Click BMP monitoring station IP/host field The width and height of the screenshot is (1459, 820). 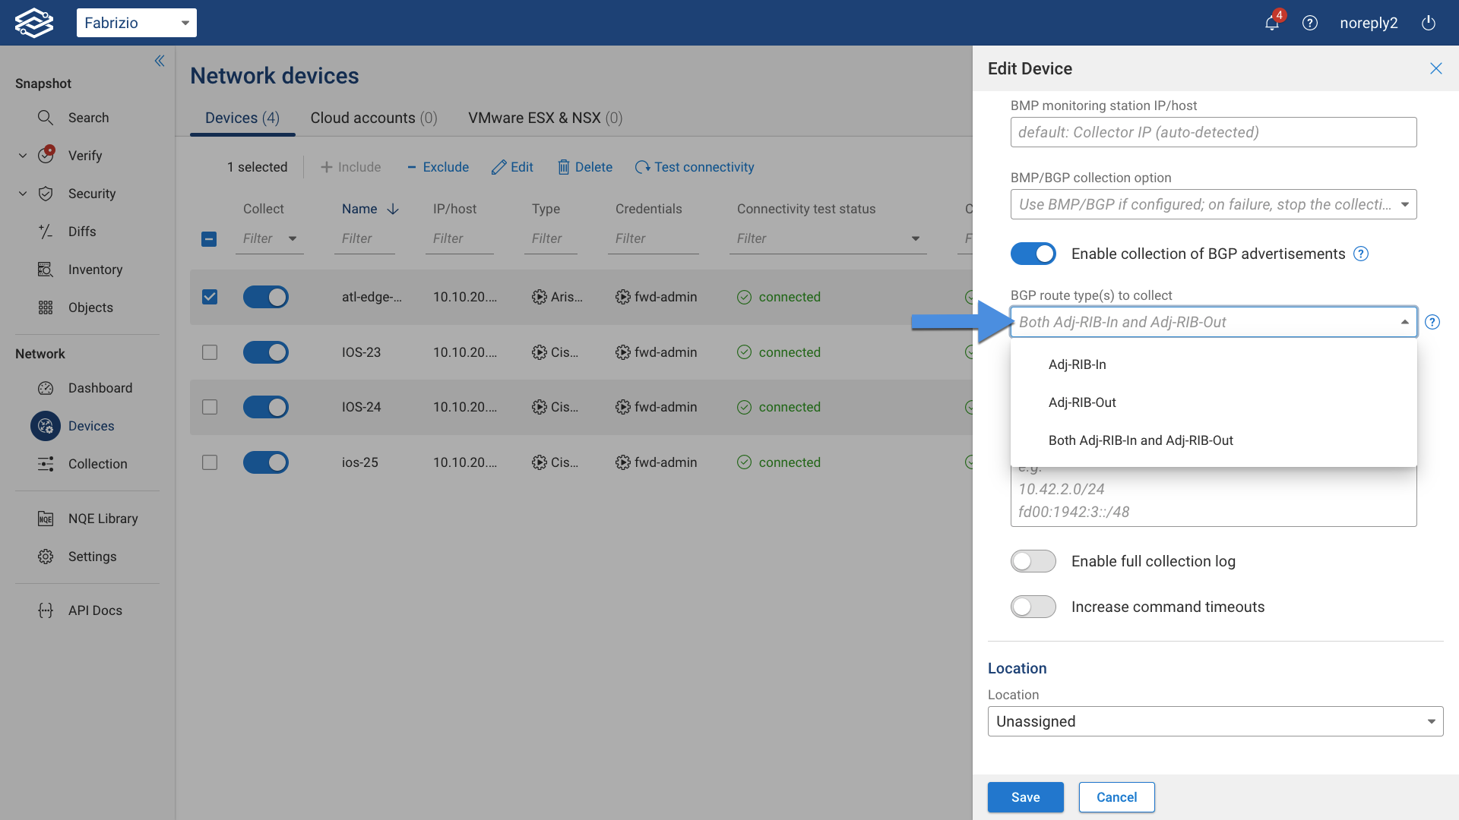click(1213, 132)
